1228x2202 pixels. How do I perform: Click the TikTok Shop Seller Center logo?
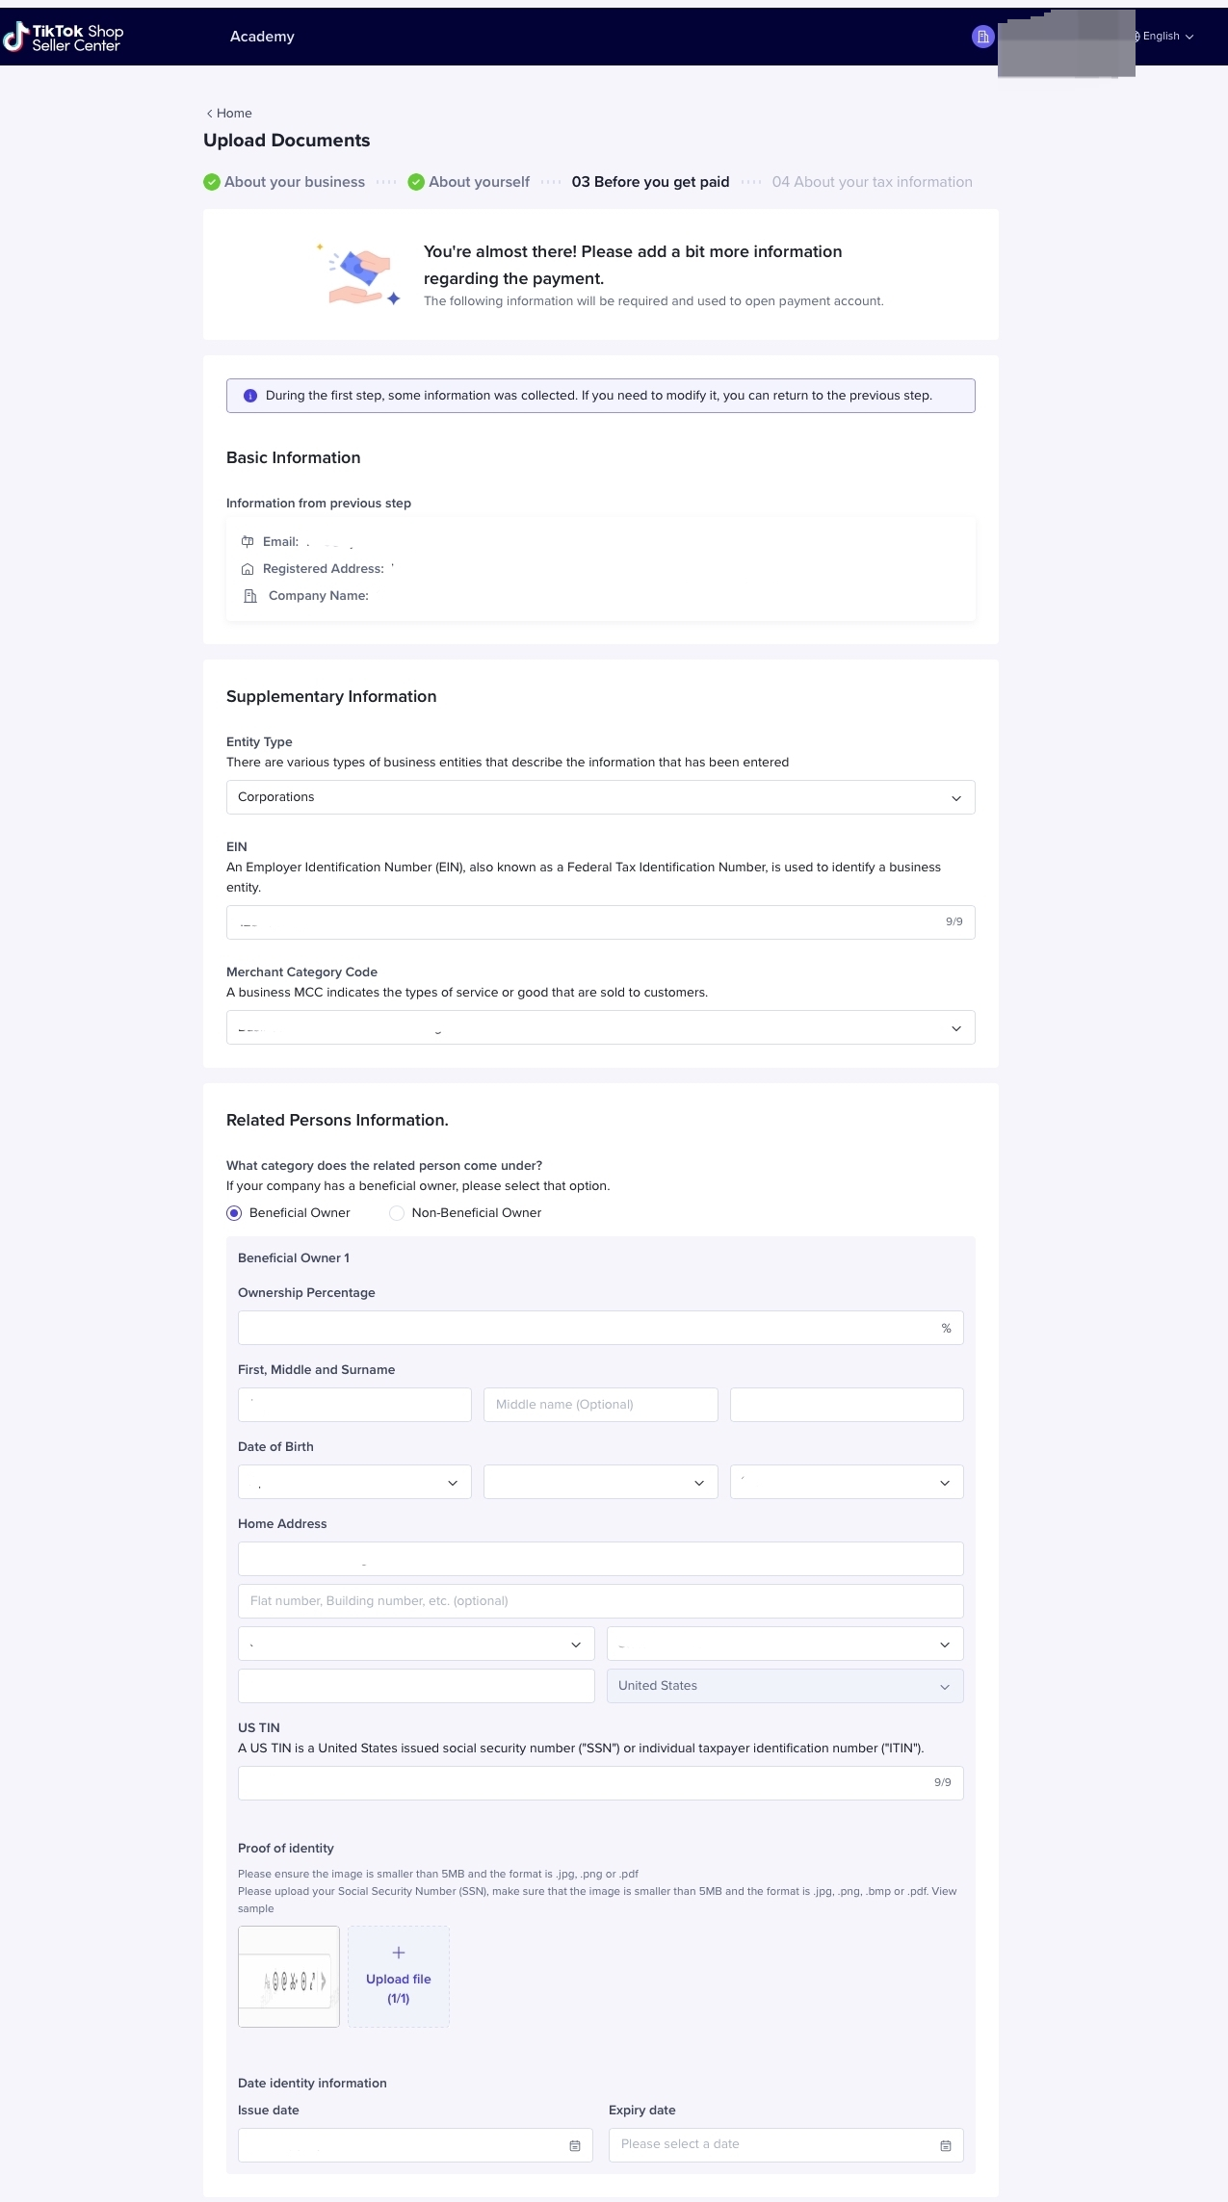[x=64, y=38]
